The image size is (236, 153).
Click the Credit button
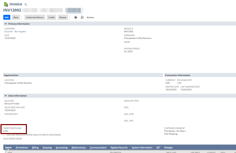point(52,17)
